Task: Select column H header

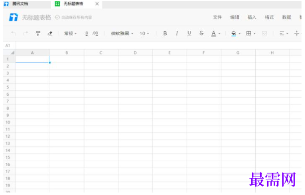Action: (272, 53)
